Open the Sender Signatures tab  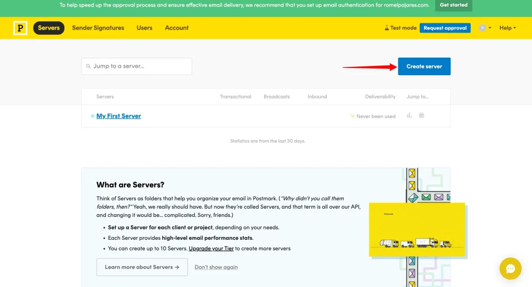pos(98,28)
